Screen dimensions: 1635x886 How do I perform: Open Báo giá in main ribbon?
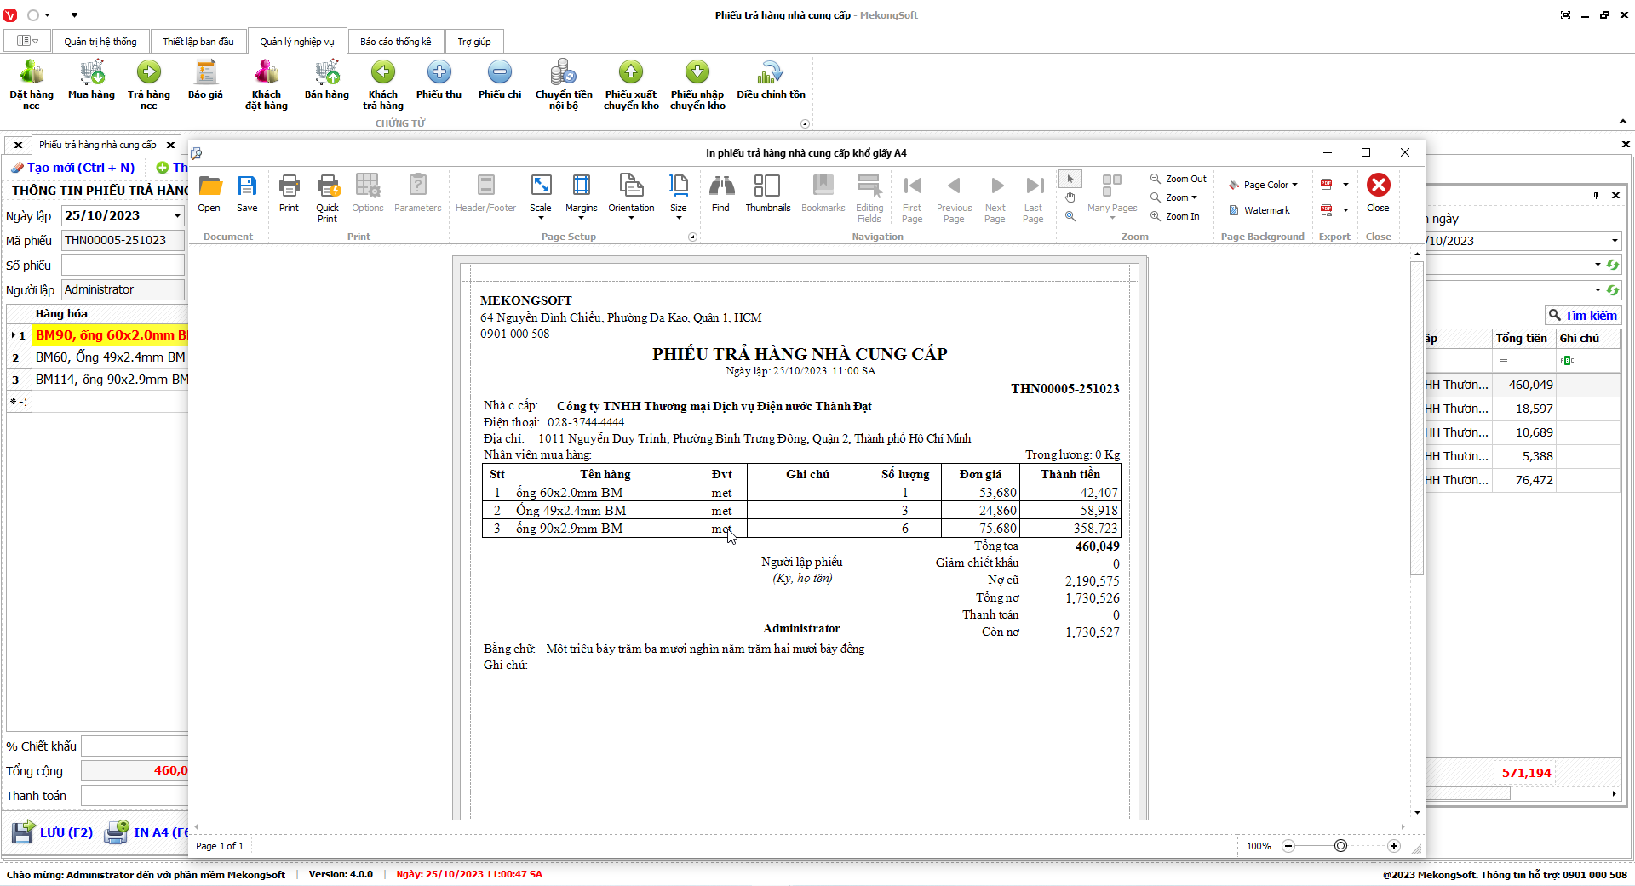point(205,81)
